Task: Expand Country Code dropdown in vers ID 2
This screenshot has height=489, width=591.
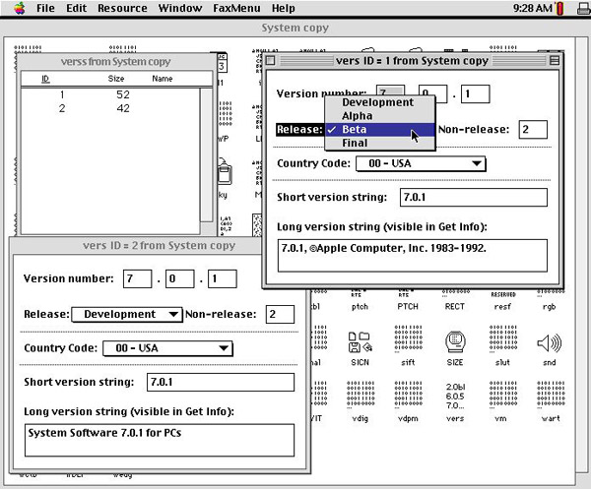Action: pos(166,348)
